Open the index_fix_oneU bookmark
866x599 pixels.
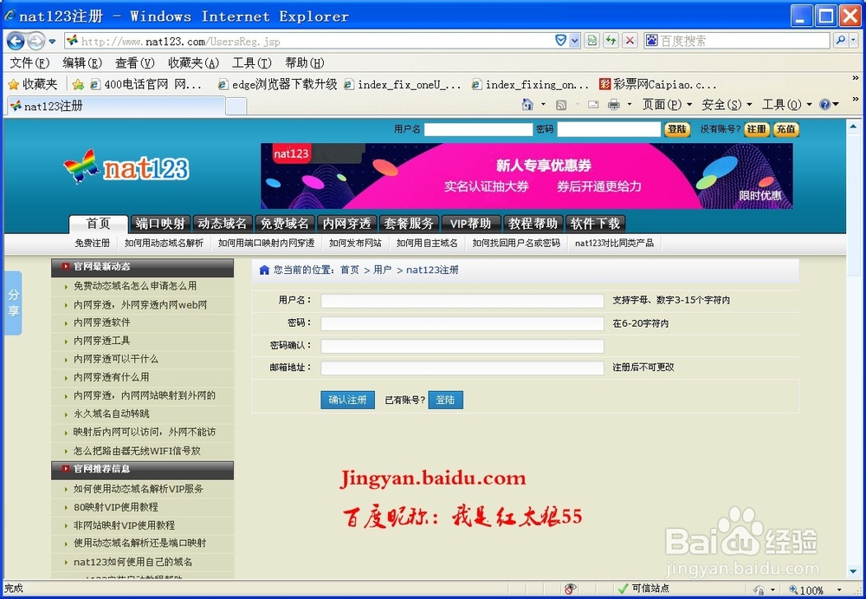403,84
